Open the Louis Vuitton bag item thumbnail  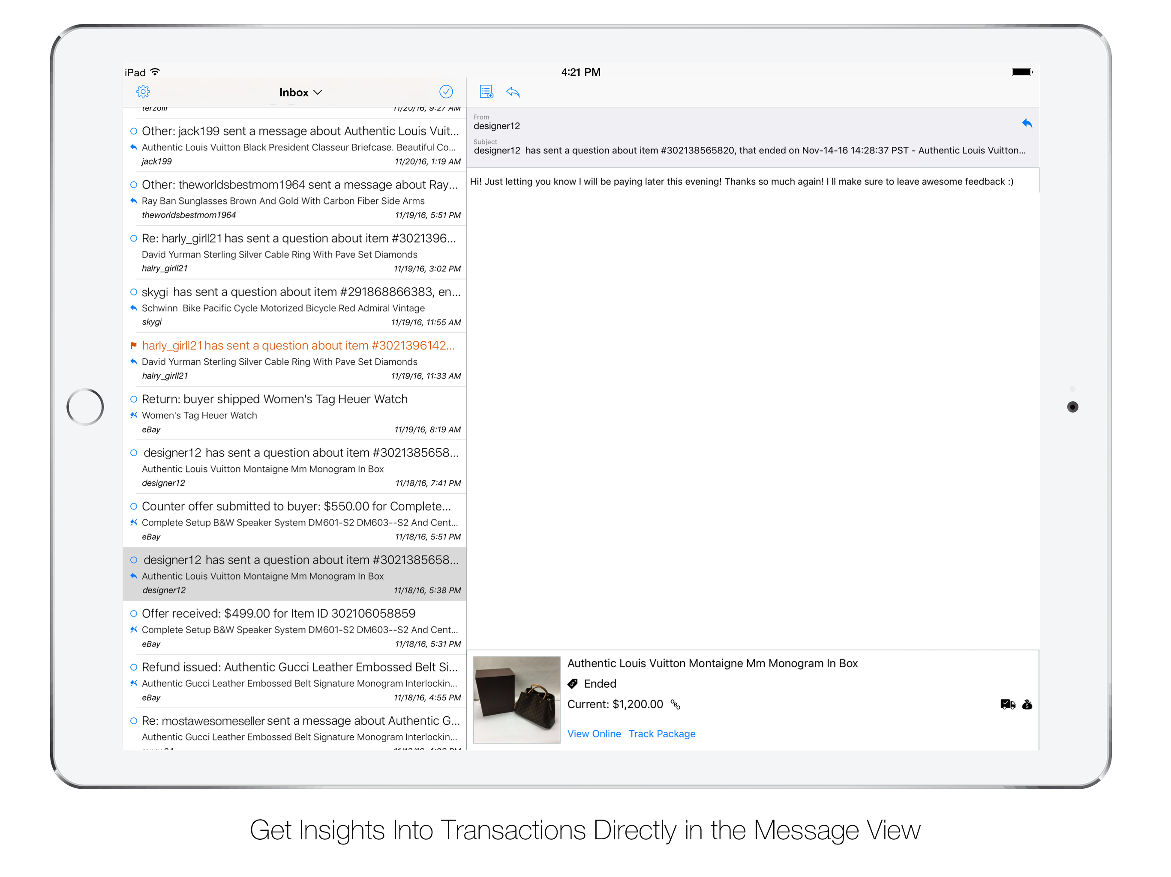click(x=516, y=700)
